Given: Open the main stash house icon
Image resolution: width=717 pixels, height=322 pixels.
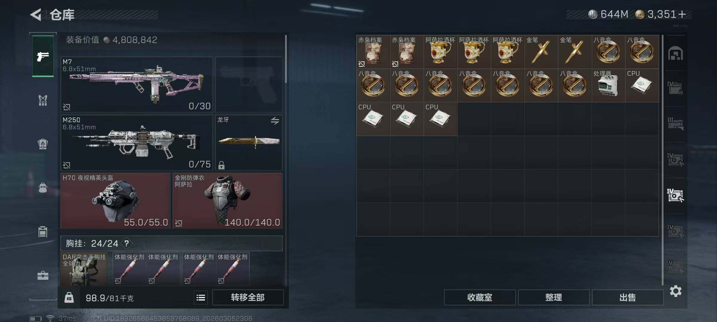Looking at the screenshot, I should 675,53.
